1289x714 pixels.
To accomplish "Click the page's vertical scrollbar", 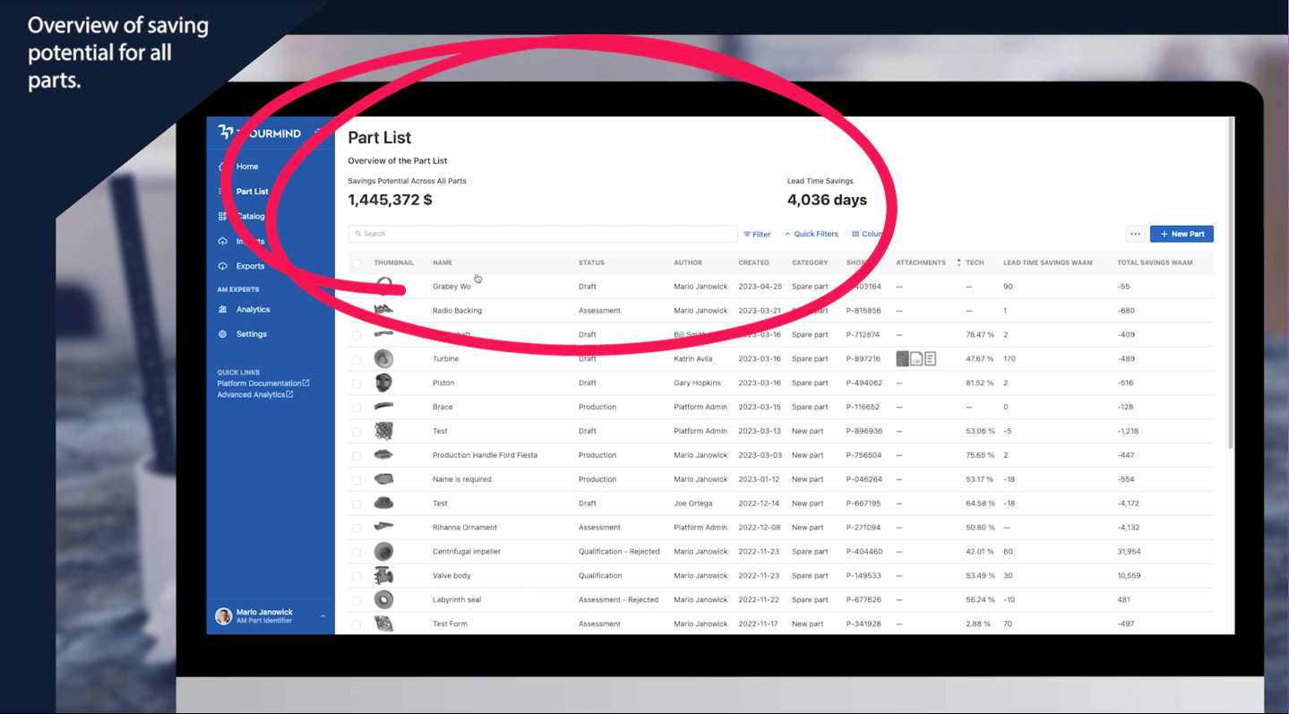I will pos(1231,287).
